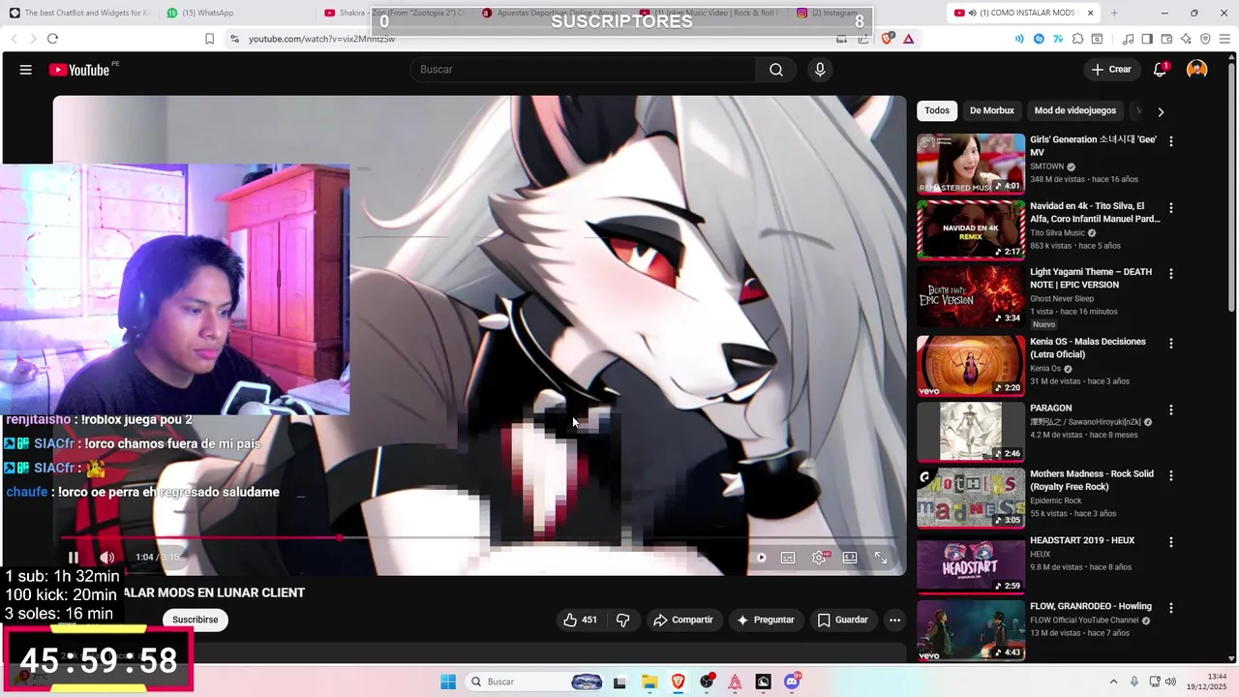Open a new browser tab

point(1114,13)
